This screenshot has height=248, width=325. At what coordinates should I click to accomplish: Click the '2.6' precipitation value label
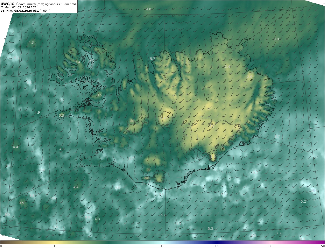click(132, 121)
